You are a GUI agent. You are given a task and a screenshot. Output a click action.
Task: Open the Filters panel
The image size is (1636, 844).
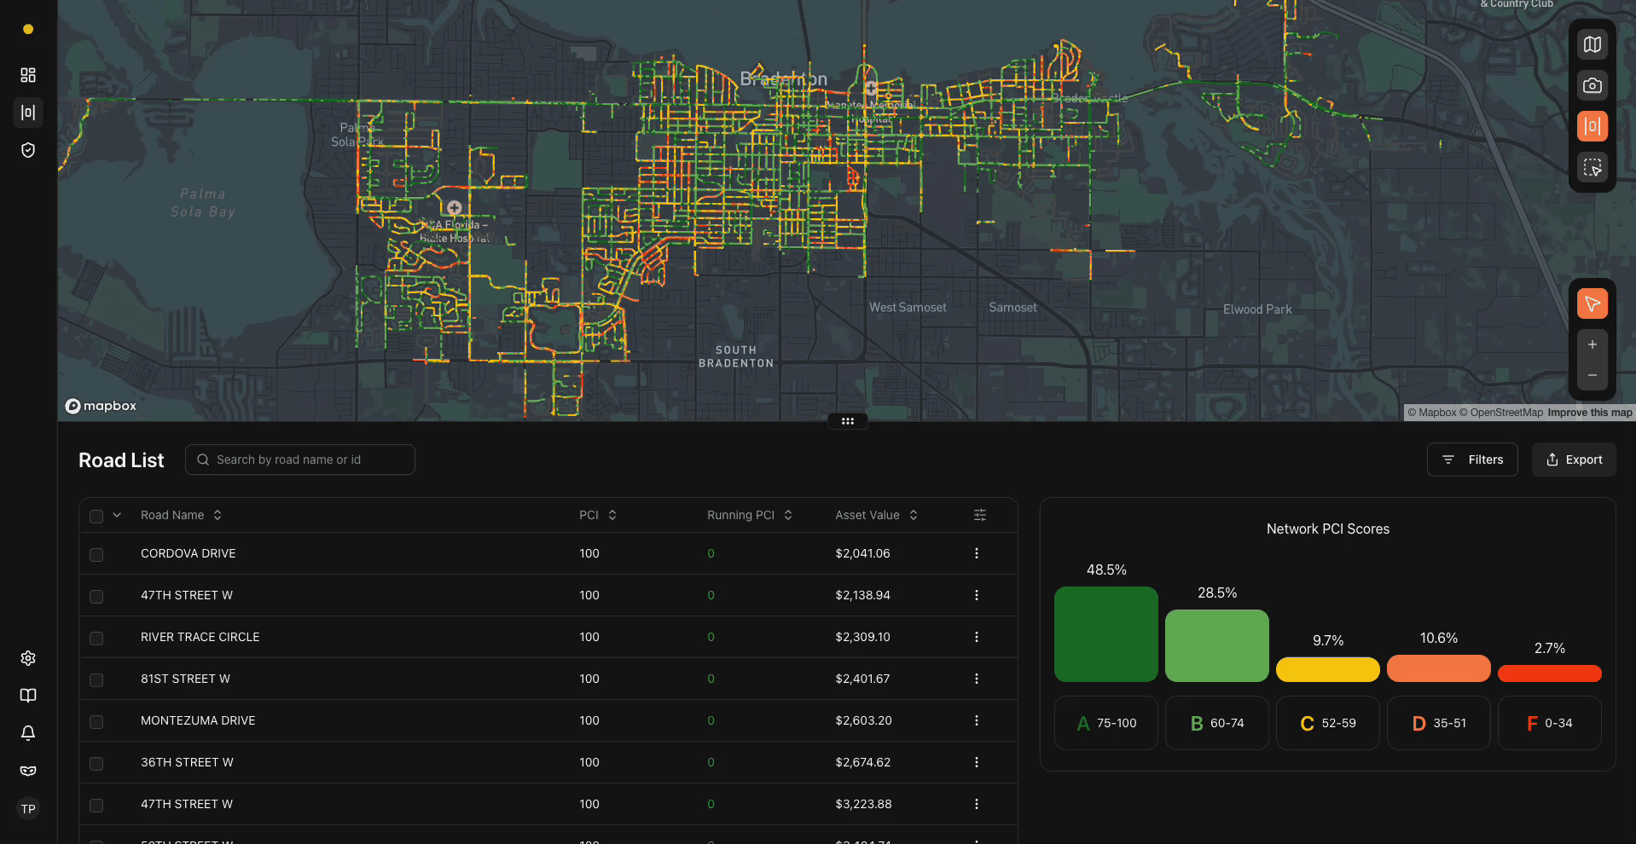[x=1472, y=460]
